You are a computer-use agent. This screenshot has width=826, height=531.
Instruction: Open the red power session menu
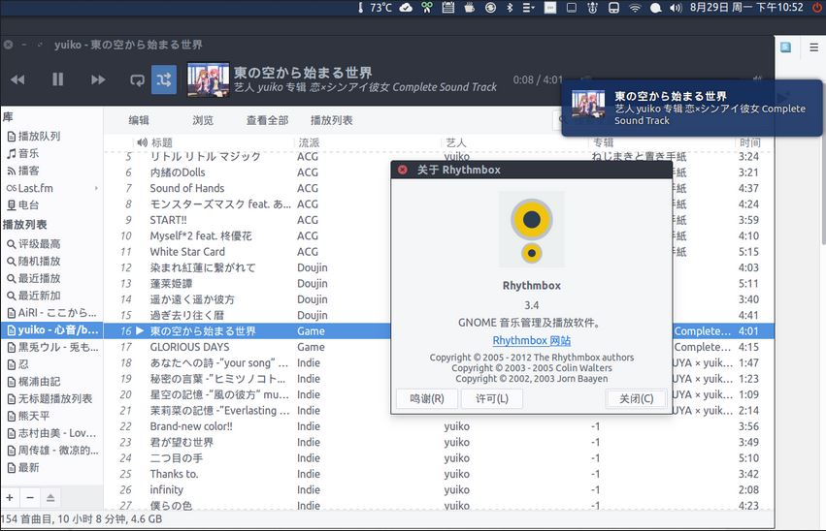pos(817,8)
